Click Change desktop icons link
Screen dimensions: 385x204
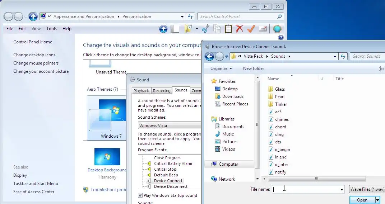[34, 55]
